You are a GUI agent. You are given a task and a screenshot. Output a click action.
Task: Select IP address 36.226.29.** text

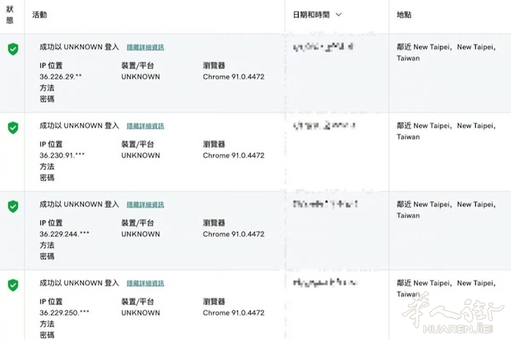tap(61, 77)
